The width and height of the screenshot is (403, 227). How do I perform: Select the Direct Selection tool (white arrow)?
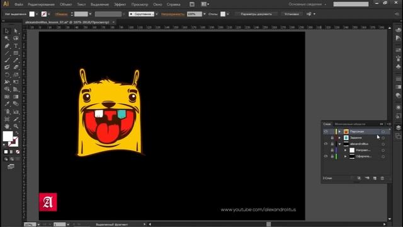16,31
